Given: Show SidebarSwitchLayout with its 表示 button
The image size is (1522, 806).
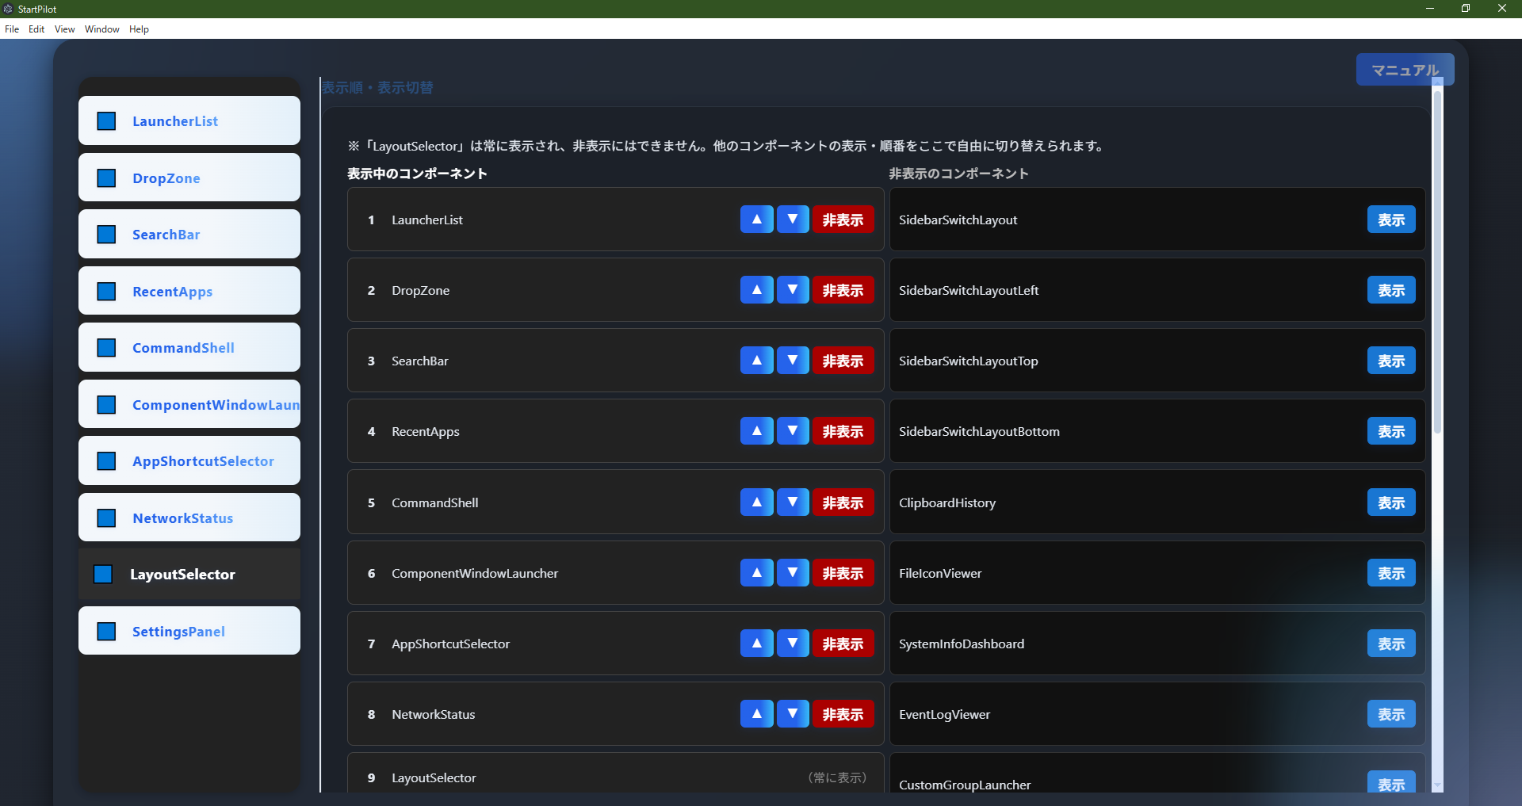Looking at the screenshot, I should pos(1390,220).
